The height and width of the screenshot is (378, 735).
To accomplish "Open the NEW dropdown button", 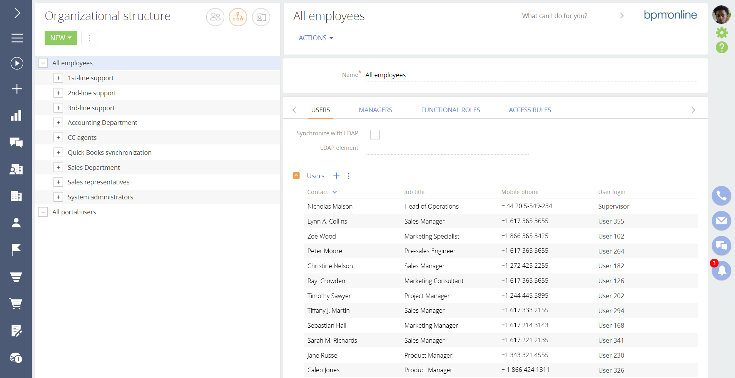I will [61, 38].
